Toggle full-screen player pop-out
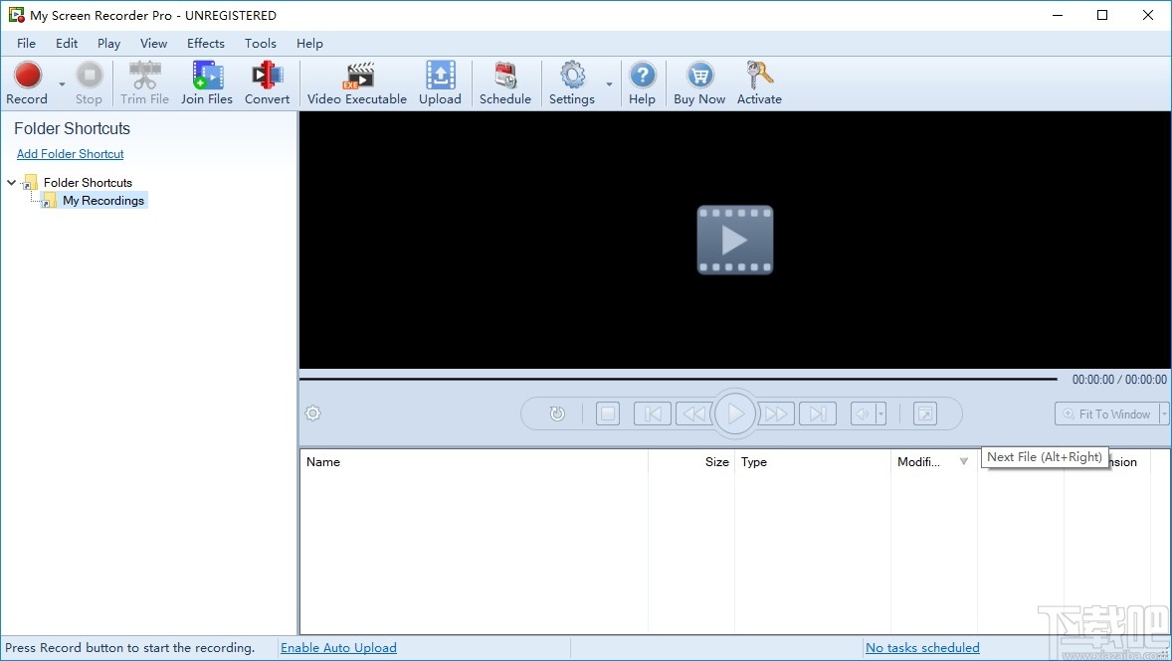1172x661 pixels. click(x=925, y=413)
